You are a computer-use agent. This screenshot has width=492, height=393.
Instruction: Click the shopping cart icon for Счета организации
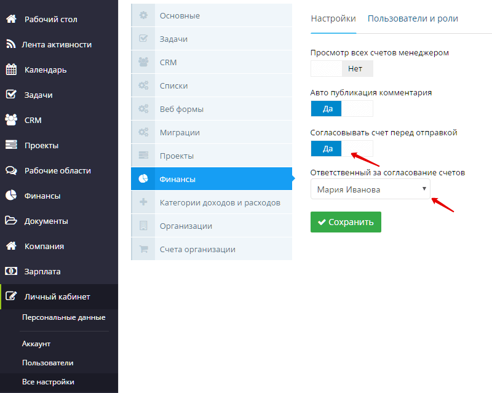(x=143, y=249)
